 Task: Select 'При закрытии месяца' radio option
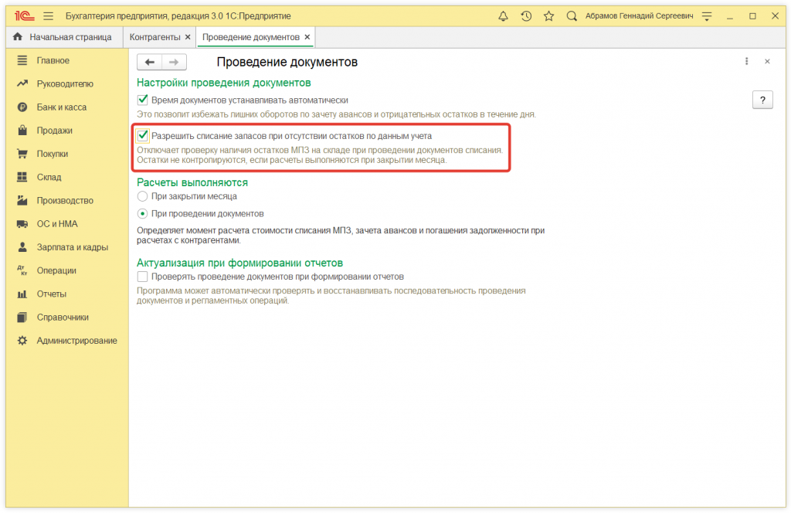tap(142, 196)
